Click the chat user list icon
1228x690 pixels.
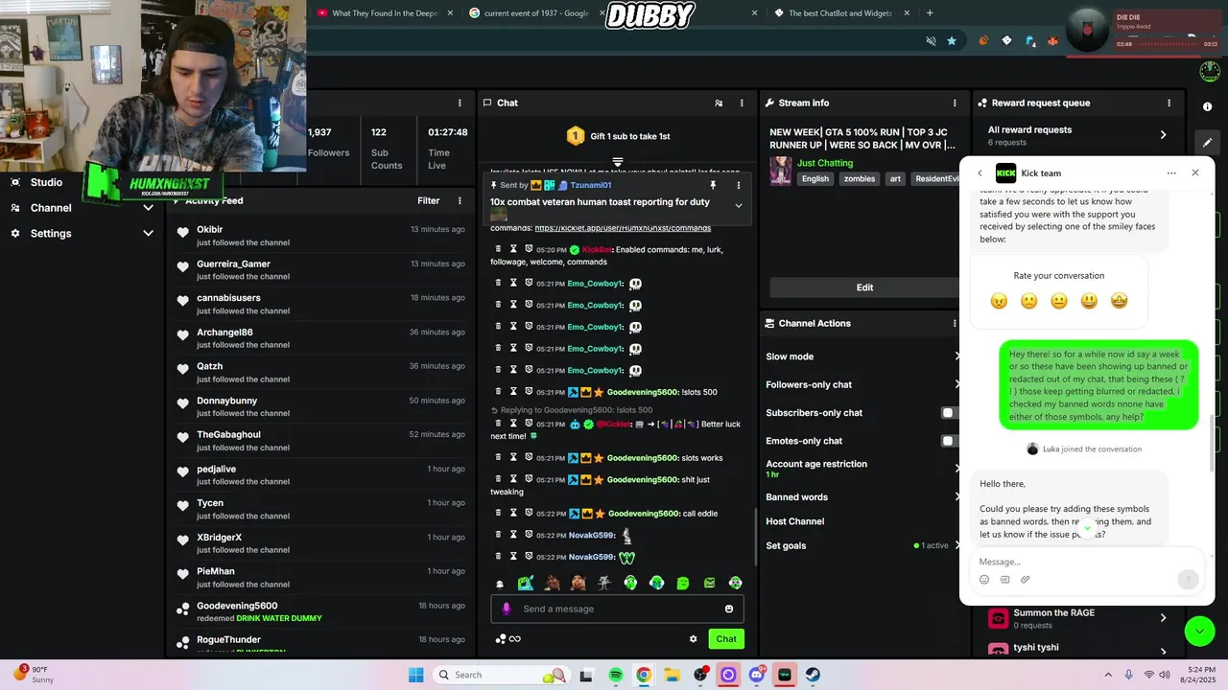pyautogui.click(x=719, y=103)
